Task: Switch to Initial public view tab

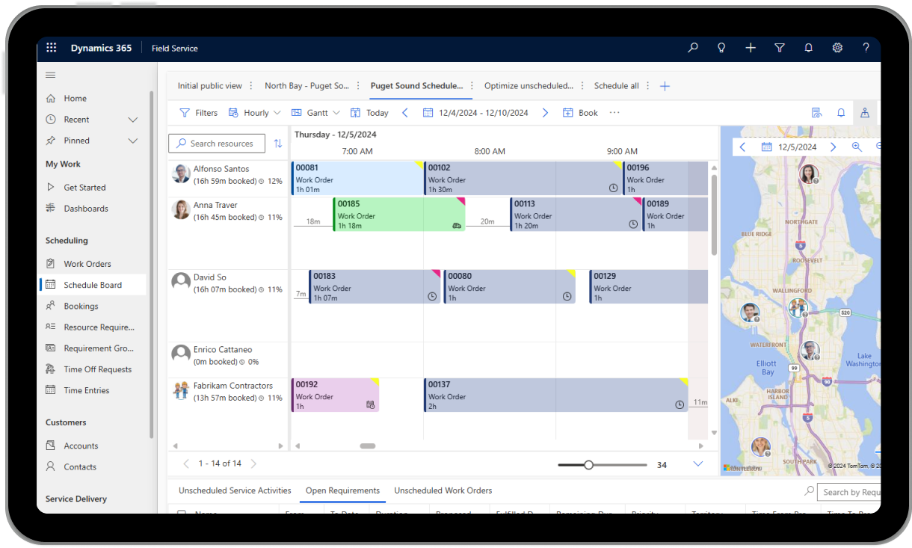Action: [210, 86]
